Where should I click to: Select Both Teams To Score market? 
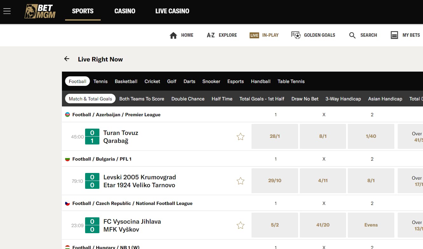142,99
